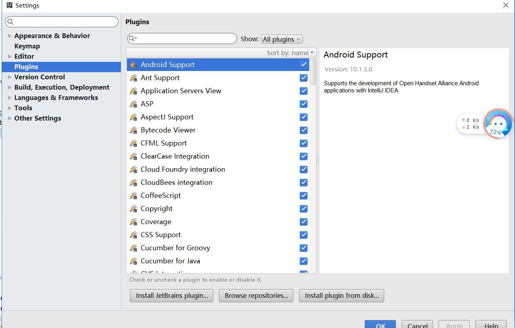This screenshot has width=515, height=328.
Task: Click the CoffeeScript plugin icon
Action: click(x=133, y=196)
